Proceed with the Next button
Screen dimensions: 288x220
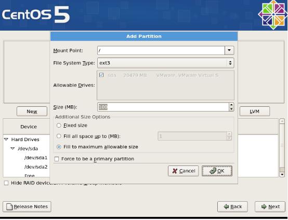point(270,207)
